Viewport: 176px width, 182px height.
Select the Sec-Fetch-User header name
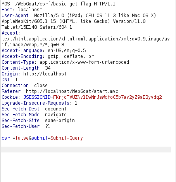tap(21, 126)
